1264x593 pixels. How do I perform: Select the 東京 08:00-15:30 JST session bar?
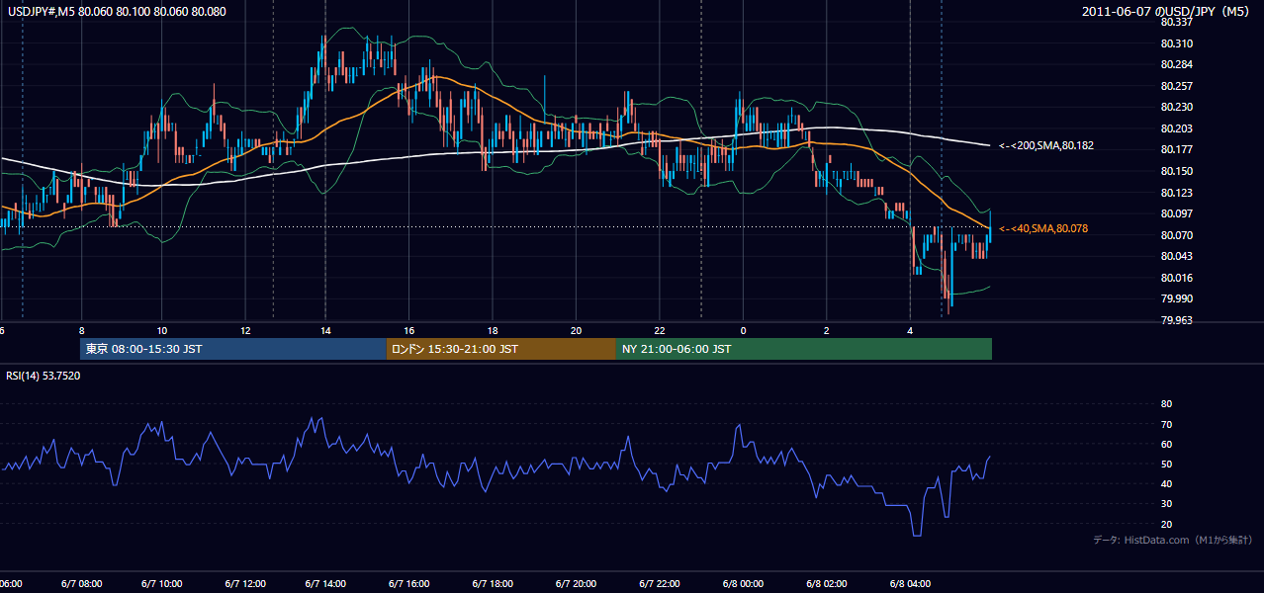point(233,349)
